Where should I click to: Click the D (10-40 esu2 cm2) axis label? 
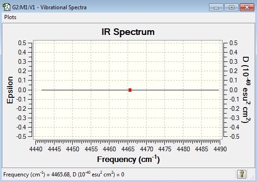coord(246,90)
